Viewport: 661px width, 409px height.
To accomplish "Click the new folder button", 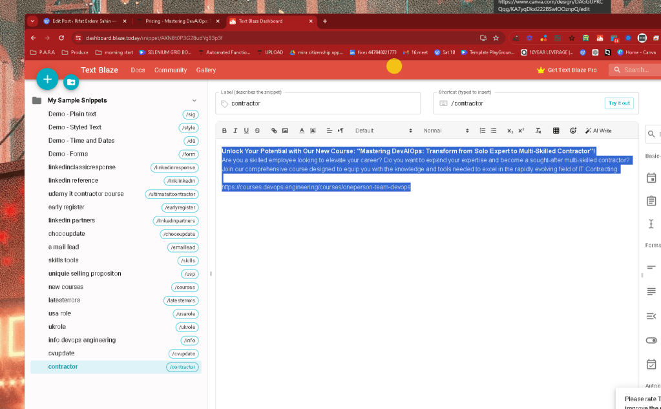I will [71, 82].
